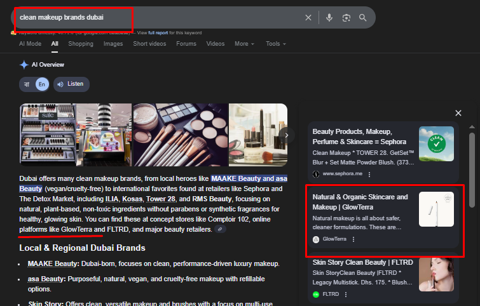The width and height of the screenshot is (480, 306).
Task: Click the highlighted MAAKE Beauty and asa Beauty text
Action: click(249, 178)
